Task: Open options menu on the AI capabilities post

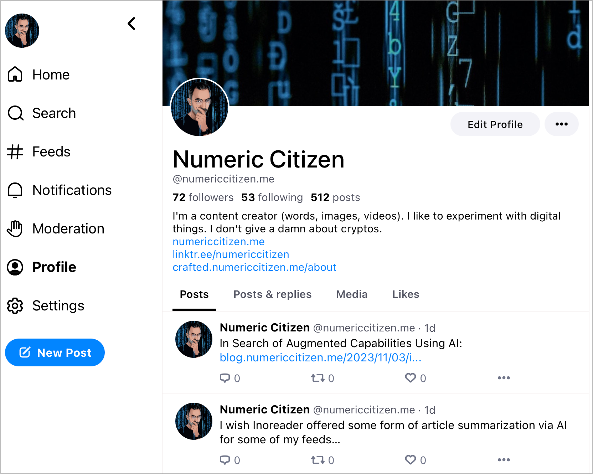Action: point(504,378)
